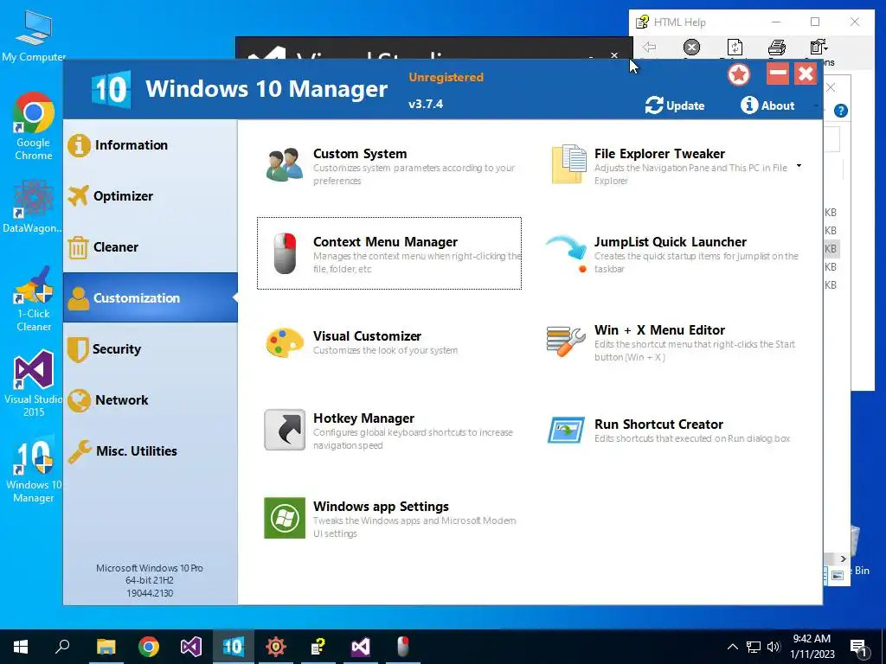Click the Back arrow in HTML Help
Image resolution: width=886 pixels, height=664 pixels.
650,47
